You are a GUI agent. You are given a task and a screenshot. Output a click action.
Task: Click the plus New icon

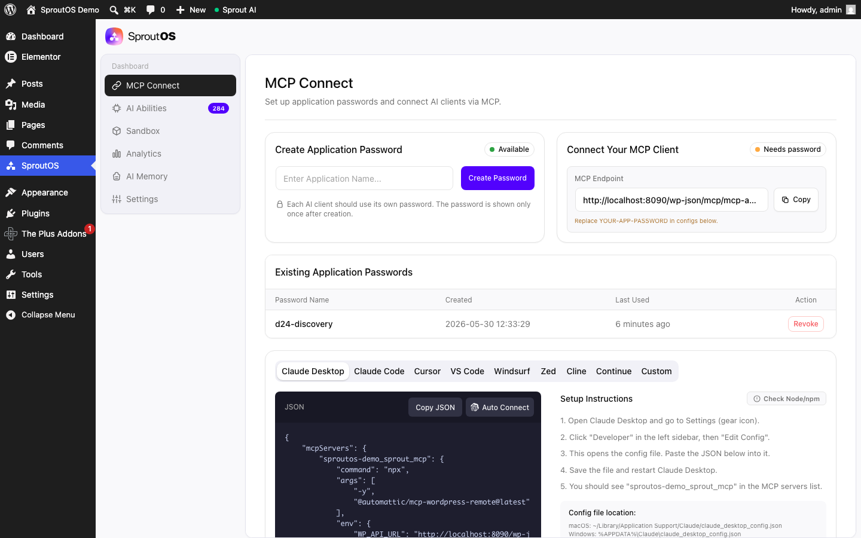[x=180, y=10]
